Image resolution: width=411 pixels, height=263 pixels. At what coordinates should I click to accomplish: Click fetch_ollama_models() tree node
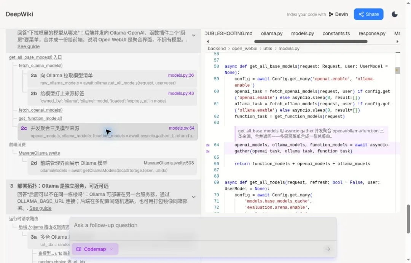click(41, 65)
